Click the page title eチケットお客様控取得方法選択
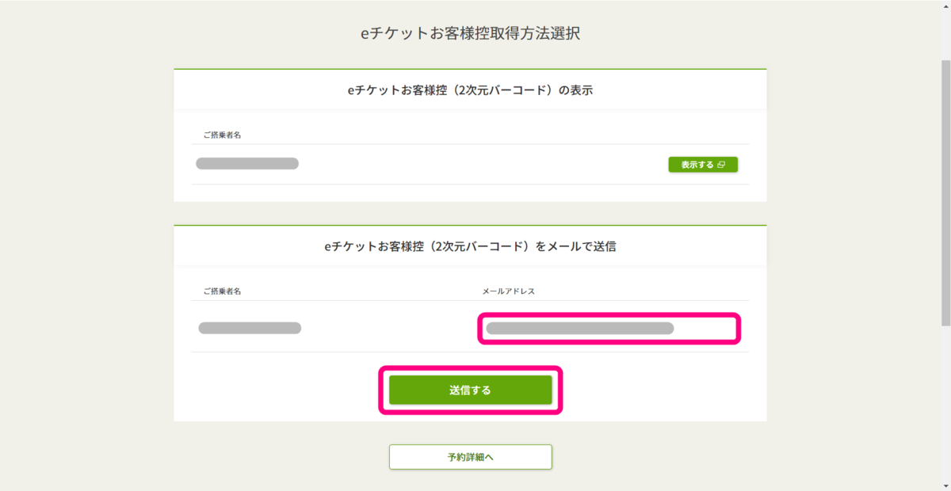 pos(471,35)
